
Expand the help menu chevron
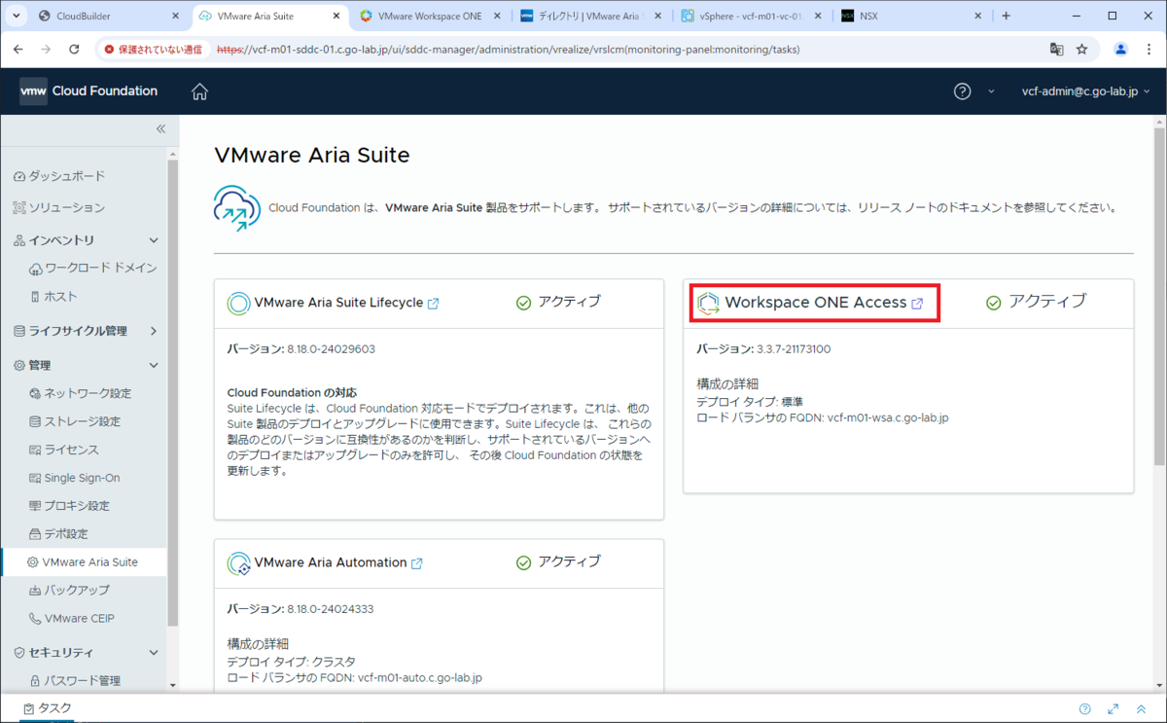click(x=991, y=91)
